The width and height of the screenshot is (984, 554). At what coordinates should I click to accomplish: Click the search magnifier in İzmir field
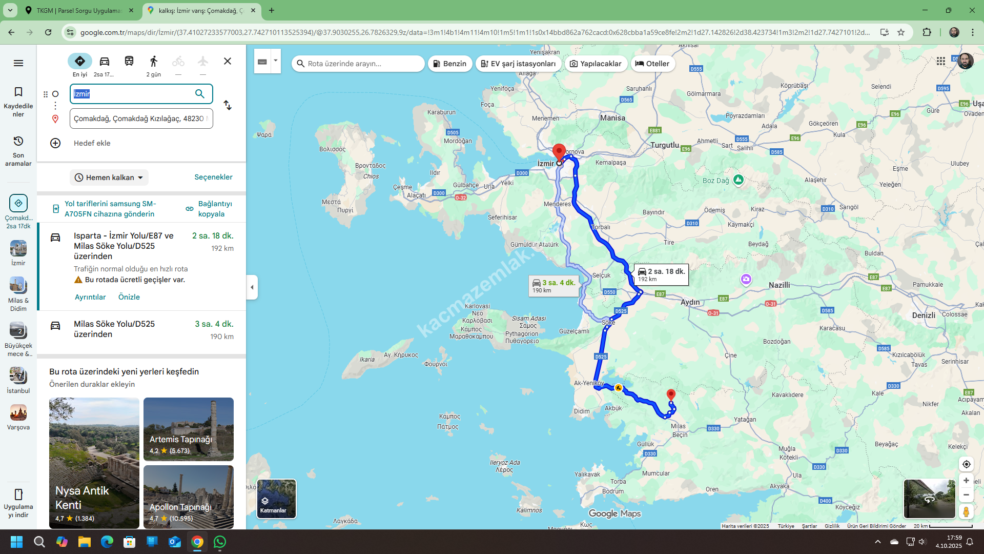point(200,94)
